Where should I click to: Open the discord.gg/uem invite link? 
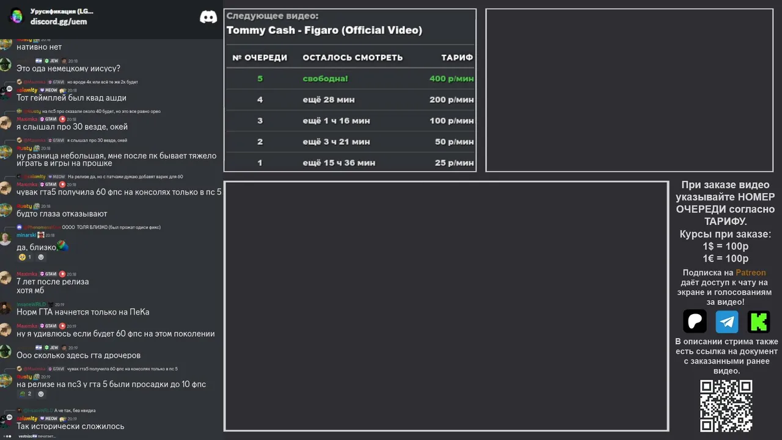point(59,21)
